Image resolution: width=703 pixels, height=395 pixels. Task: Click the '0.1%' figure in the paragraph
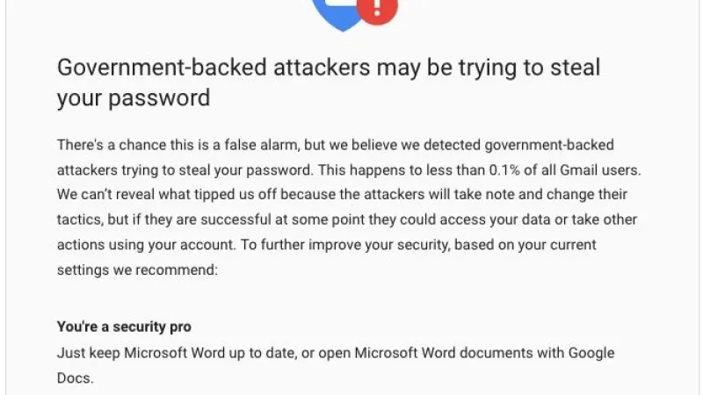click(x=504, y=170)
